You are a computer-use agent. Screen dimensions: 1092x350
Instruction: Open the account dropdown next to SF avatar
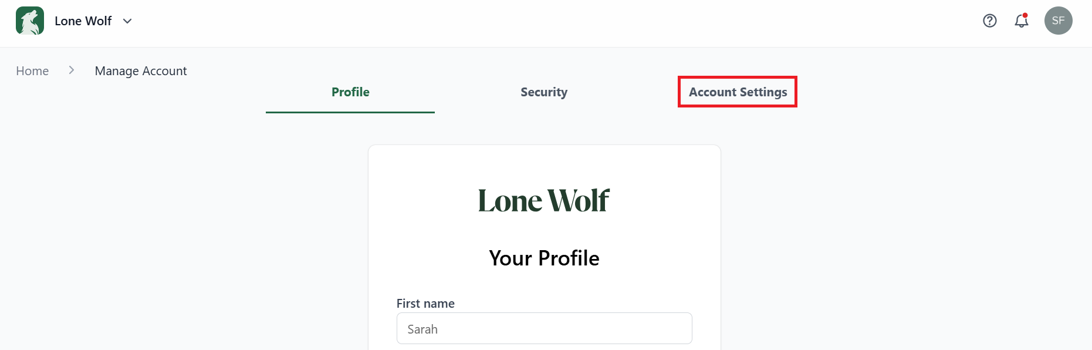point(1059,21)
